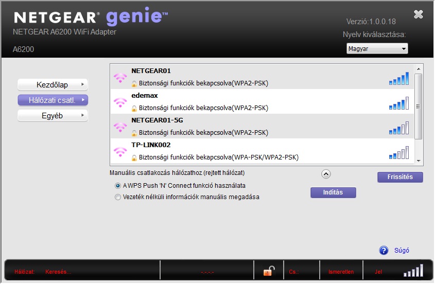Select A WPS Push 'N' Connect option
Screen dimensions: 435x284
(x=118, y=186)
